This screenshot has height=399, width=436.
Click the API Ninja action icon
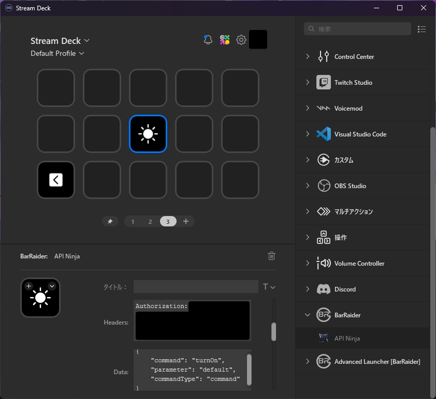(x=324, y=338)
